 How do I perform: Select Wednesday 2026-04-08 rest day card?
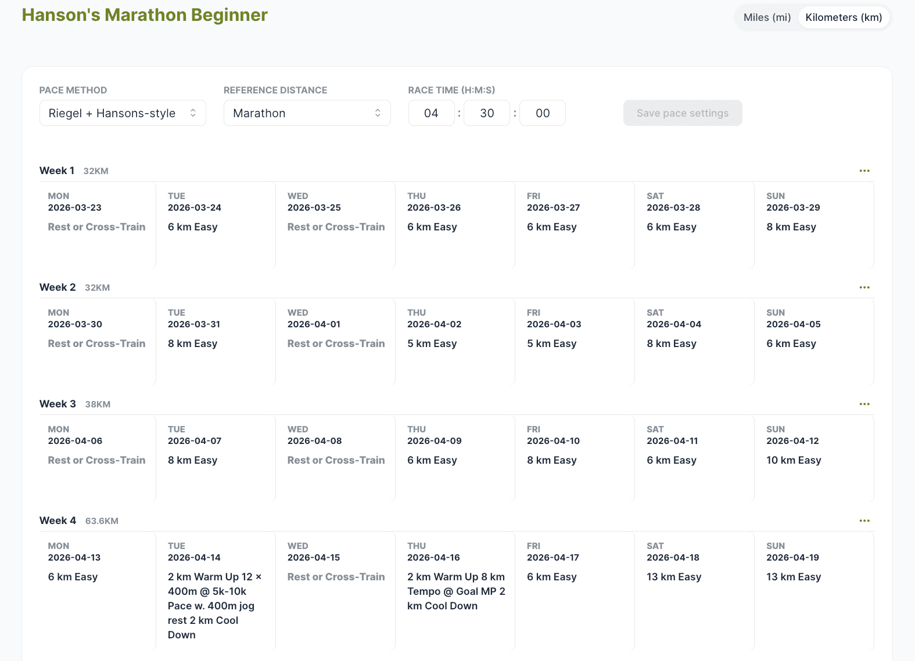point(337,458)
